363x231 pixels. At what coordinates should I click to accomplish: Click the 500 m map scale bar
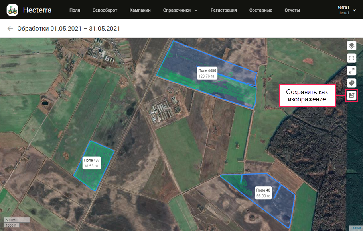pyautogui.click(x=17, y=220)
